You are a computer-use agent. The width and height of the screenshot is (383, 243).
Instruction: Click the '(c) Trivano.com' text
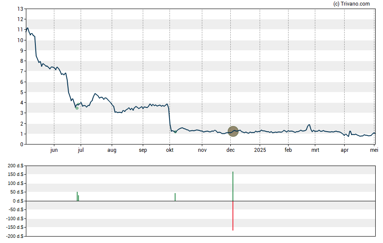click(352, 3)
